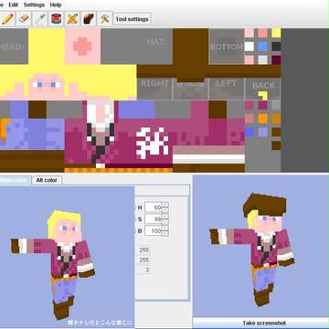Open the Edit menu
The height and width of the screenshot is (329, 329).
[14, 5]
